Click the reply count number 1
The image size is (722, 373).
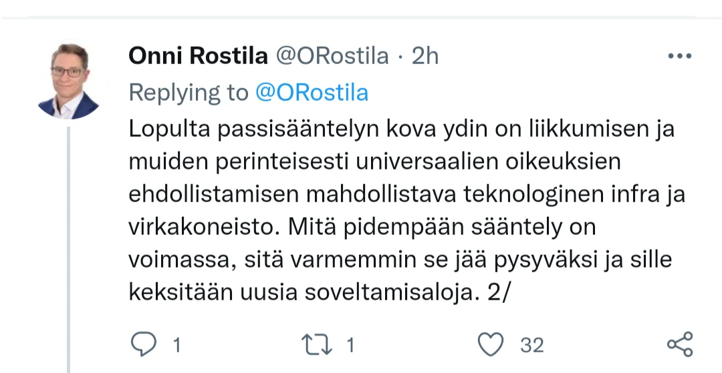click(x=177, y=345)
